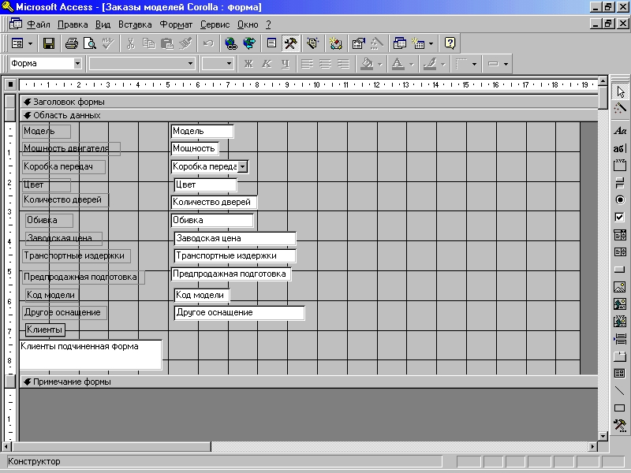Open the View button dropdown arrow

30,43
